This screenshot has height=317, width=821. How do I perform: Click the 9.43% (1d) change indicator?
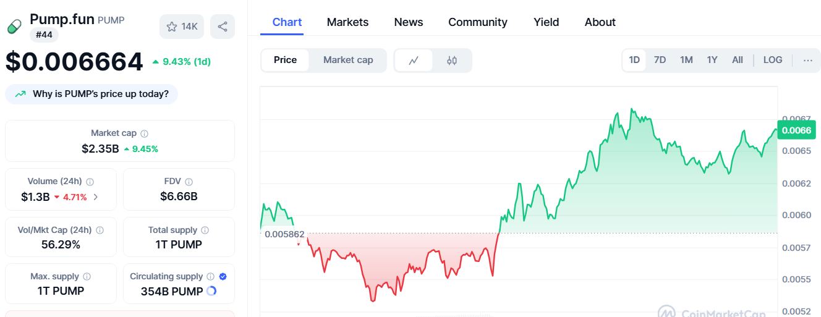point(181,61)
